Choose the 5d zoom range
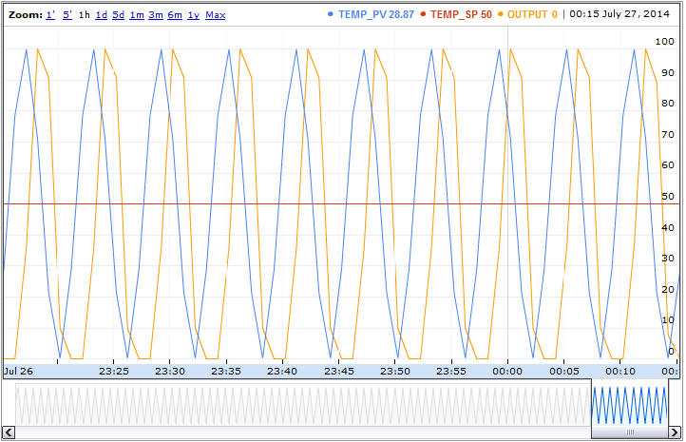Viewport: 686px width, 442px height. coord(119,15)
